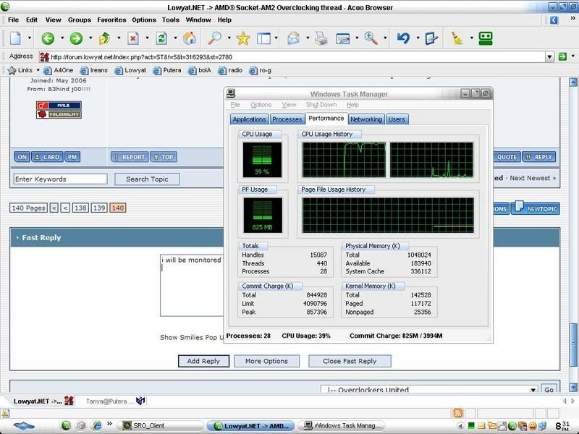This screenshot has height=434, width=579.
Task: Click the green Refresh page icon
Action: [x=161, y=38]
